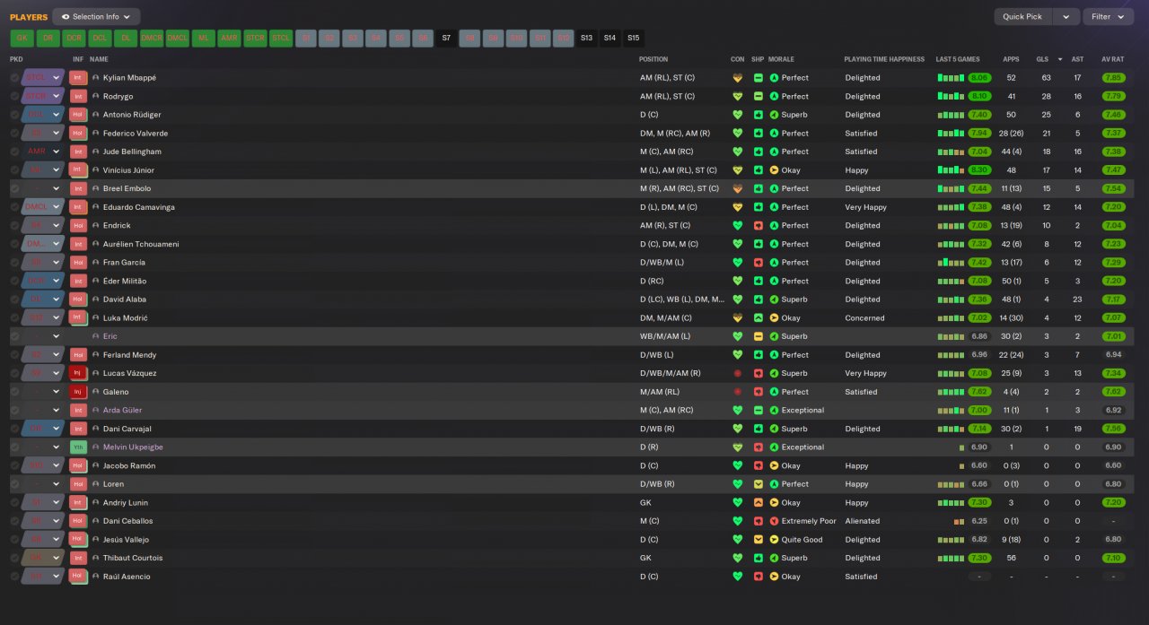Click Andriy Lunin's orange sharpness icon

759,503
